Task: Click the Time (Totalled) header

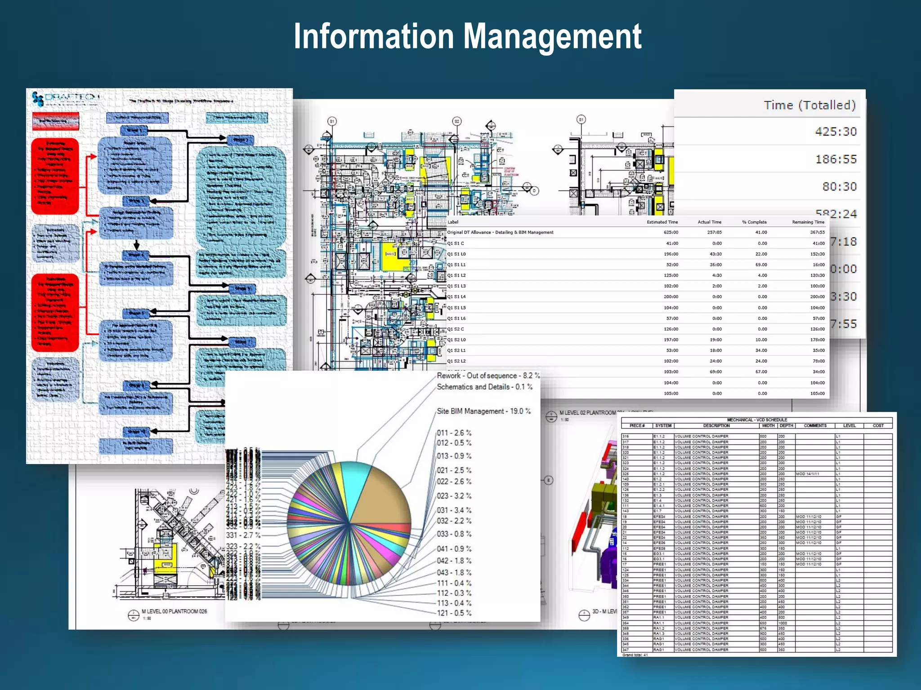Action: (809, 105)
